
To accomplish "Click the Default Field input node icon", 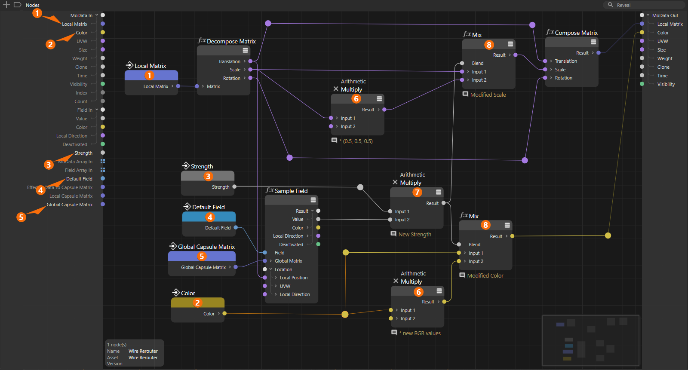I will 187,207.
